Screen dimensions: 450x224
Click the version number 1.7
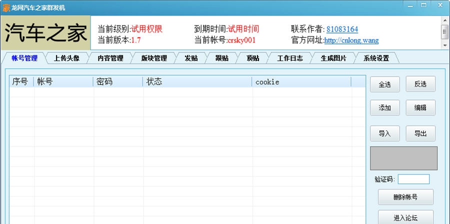[136, 40]
